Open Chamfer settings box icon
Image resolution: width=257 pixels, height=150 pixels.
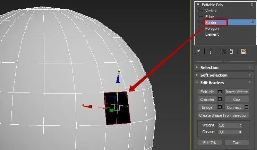pyautogui.click(x=220, y=99)
